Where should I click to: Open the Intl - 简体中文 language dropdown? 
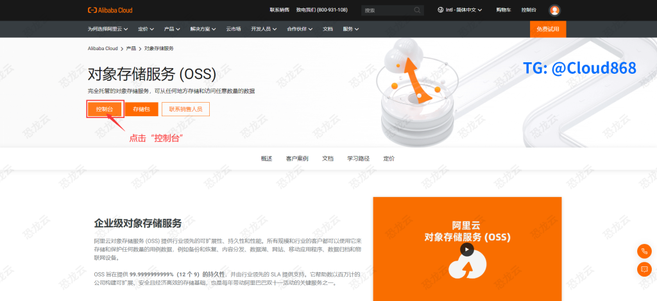pos(459,10)
